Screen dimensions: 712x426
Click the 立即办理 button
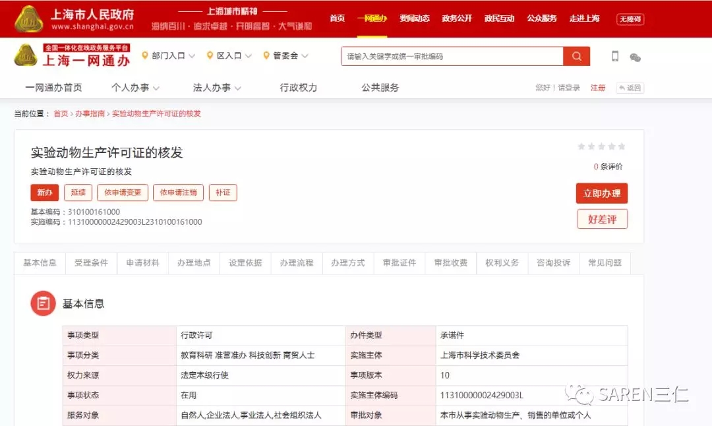pyautogui.click(x=602, y=193)
